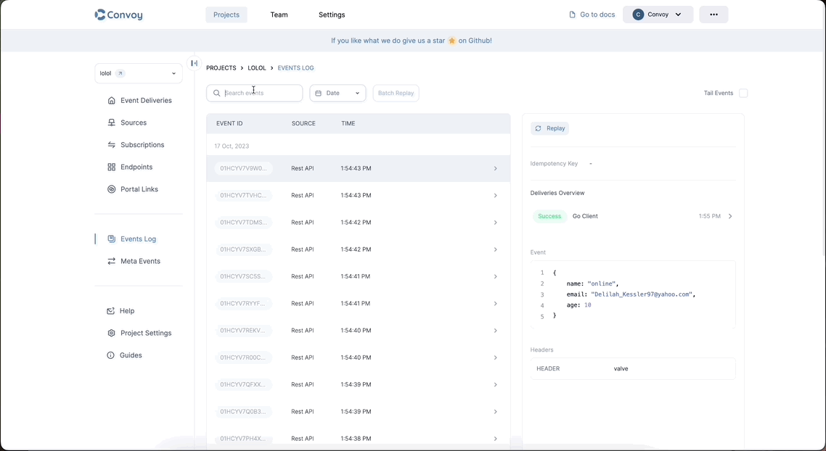Click the LOLOL breadcrumb link

tap(257, 68)
